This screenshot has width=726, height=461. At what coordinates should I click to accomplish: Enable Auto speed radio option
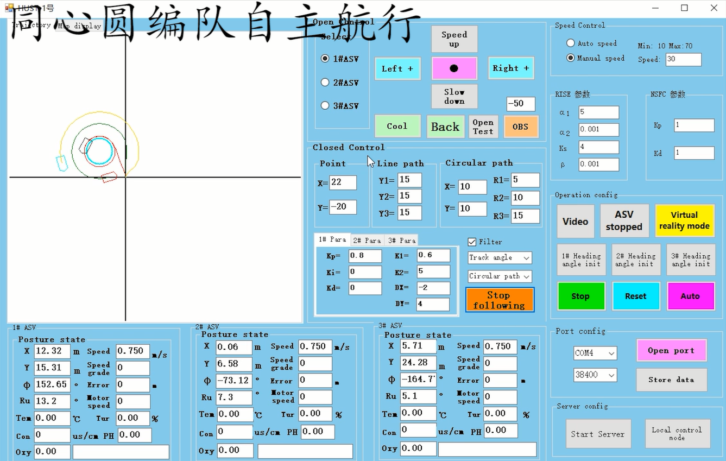[x=571, y=43]
